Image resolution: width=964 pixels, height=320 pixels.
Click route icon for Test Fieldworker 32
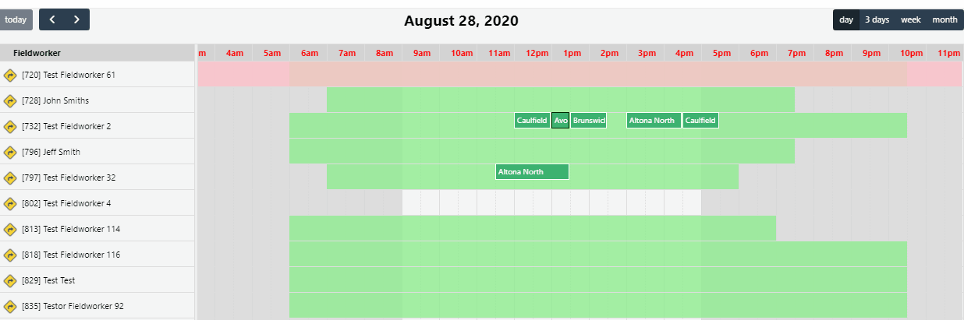(10, 178)
